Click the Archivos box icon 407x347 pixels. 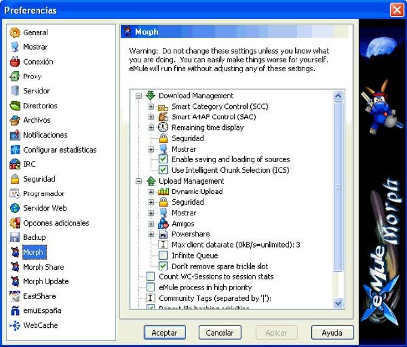[x=15, y=120]
